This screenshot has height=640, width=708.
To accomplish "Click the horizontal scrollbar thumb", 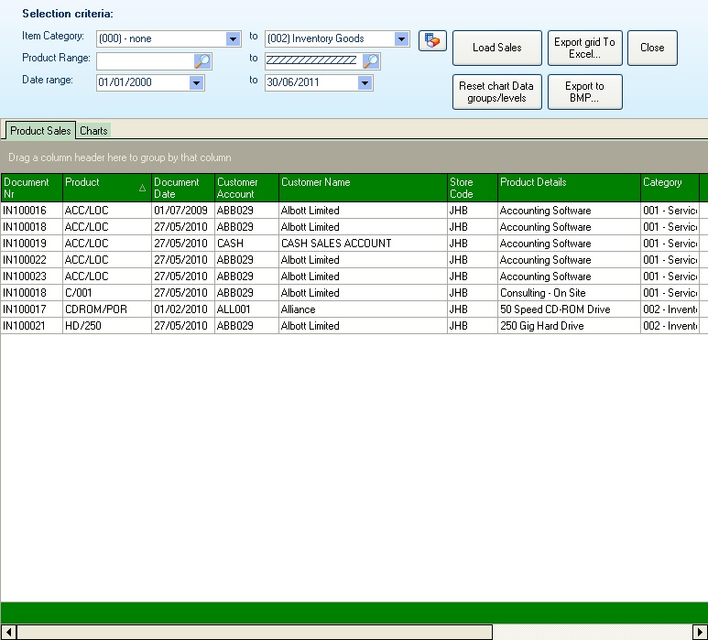I will [255, 632].
